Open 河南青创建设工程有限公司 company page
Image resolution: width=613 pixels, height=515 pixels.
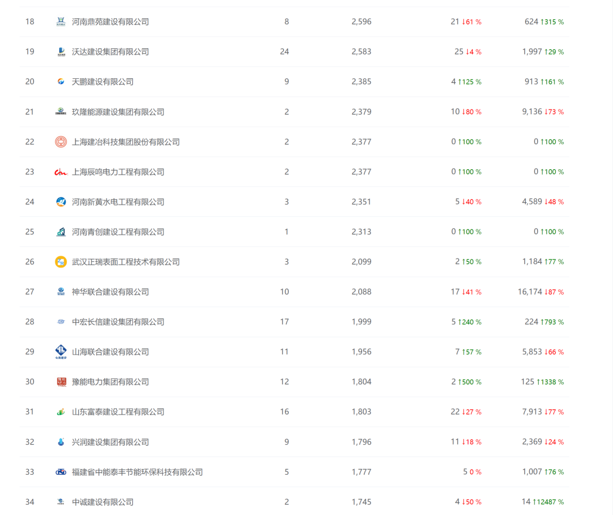coord(118,232)
